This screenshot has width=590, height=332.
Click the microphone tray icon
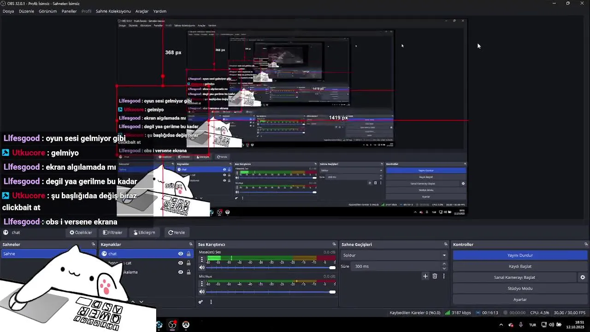tap(521, 325)
